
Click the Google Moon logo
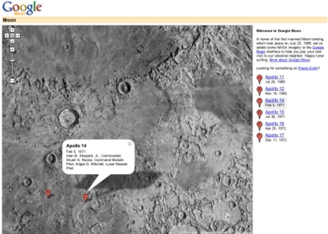click(22, 8)
